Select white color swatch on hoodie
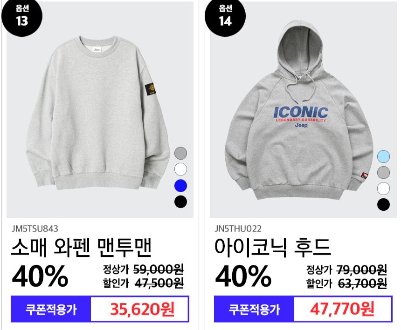401x330 pixels. (383, 189)
